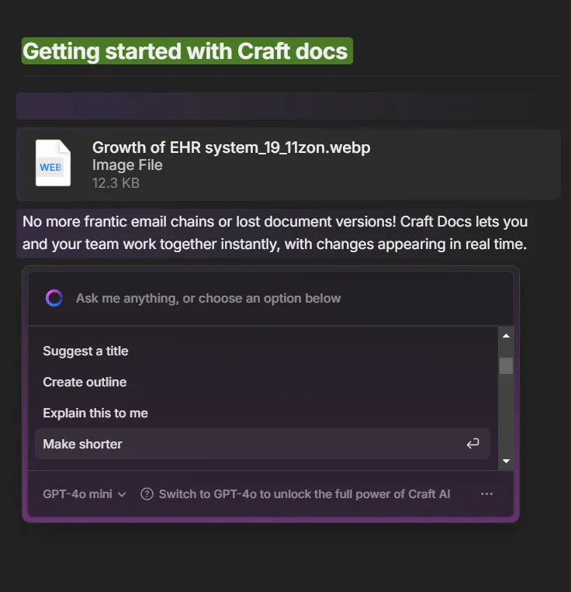Click the empty purple block below the title
The width and height of the screenshot is (571, 592).
coord(287,106)
